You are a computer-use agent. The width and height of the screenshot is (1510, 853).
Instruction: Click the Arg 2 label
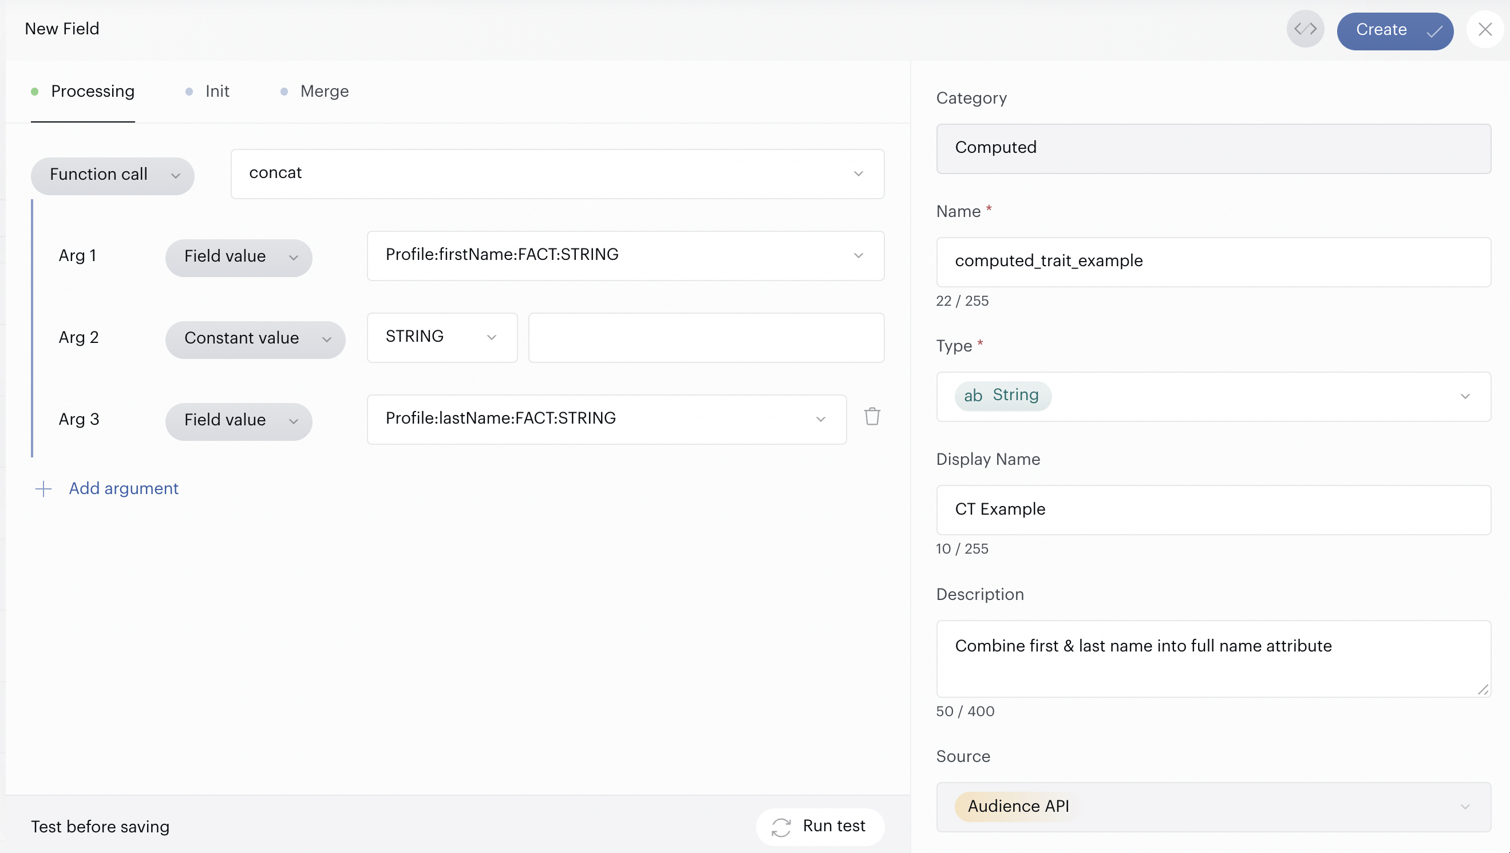(x=78, y=337)
